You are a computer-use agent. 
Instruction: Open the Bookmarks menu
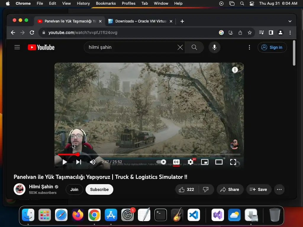point(106,4)
